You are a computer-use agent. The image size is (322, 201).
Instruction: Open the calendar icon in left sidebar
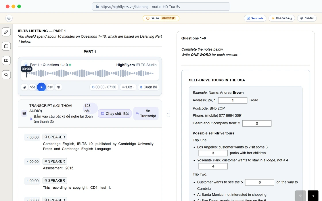(x=6, y=46)
